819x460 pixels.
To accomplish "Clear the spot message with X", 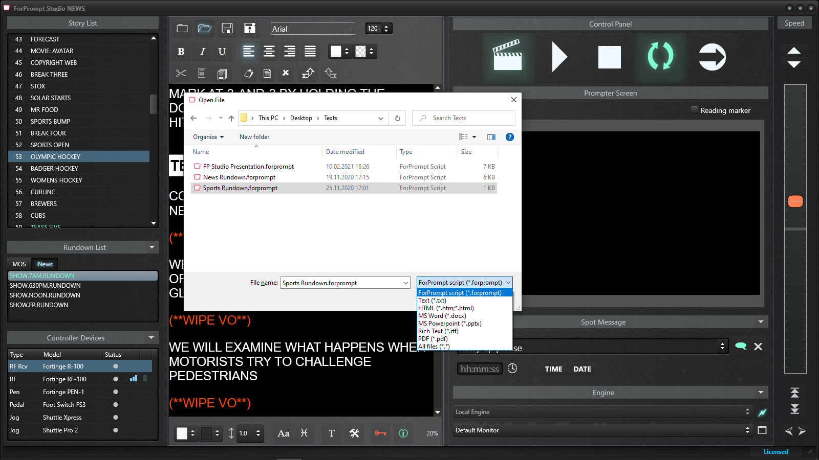I will [758, 347].
